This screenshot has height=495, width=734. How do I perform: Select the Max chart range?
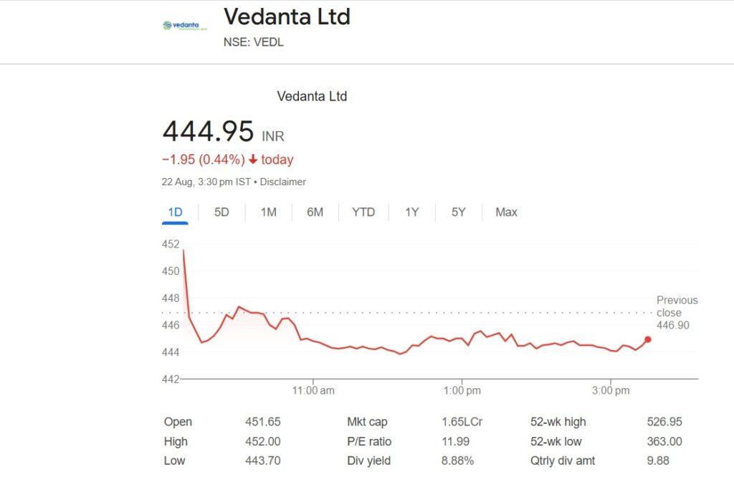[506, 212]
